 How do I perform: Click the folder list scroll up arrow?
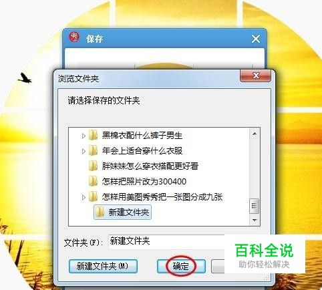[x=255, y=134]
